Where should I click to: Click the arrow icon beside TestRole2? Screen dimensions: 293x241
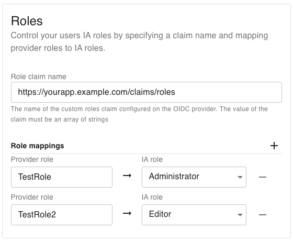127,213
